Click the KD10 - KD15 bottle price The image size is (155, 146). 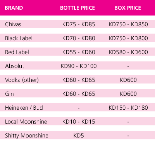(79, 122)
